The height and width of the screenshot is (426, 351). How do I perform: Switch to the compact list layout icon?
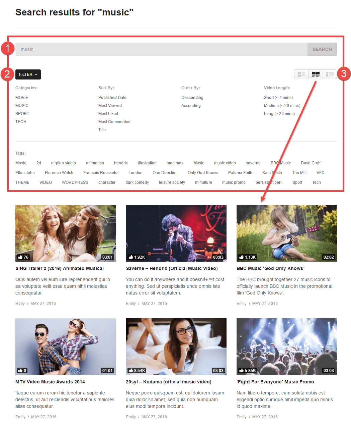click(x=330, y=74)
